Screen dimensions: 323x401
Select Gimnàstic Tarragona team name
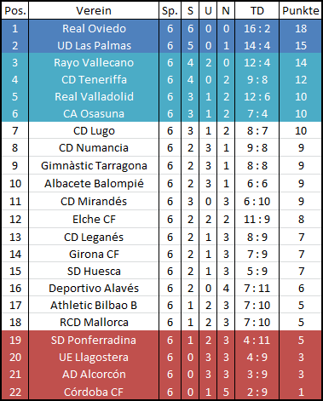pos(94,165)
